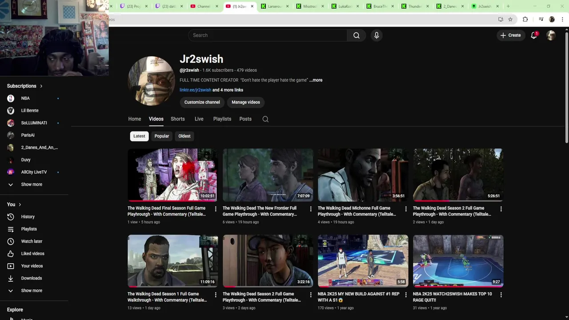Open the SoLLUMINATI subscription channel
Screen dimensions: 569x320
click(34, 123)
